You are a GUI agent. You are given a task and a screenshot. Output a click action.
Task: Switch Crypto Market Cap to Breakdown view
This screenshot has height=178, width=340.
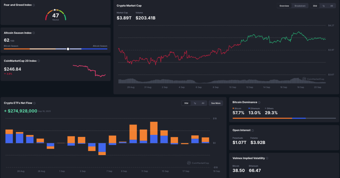tap(300, 6)
